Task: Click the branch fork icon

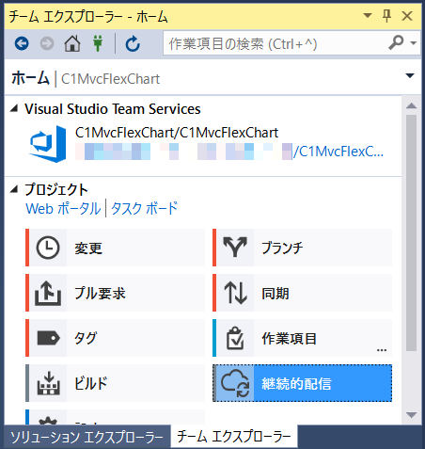Action: click(x=235, y=248)
